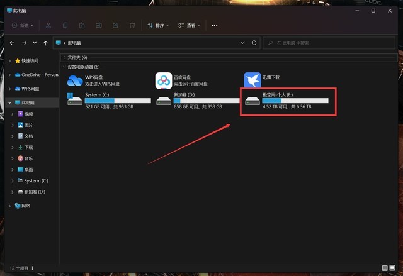Open the 迅雷下载 bird icon

(253, 80)
